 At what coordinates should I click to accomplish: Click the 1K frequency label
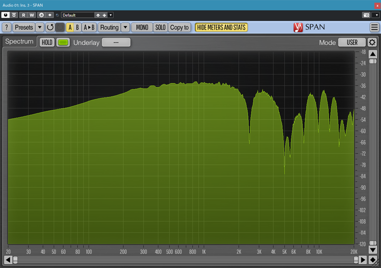[204, 252]
